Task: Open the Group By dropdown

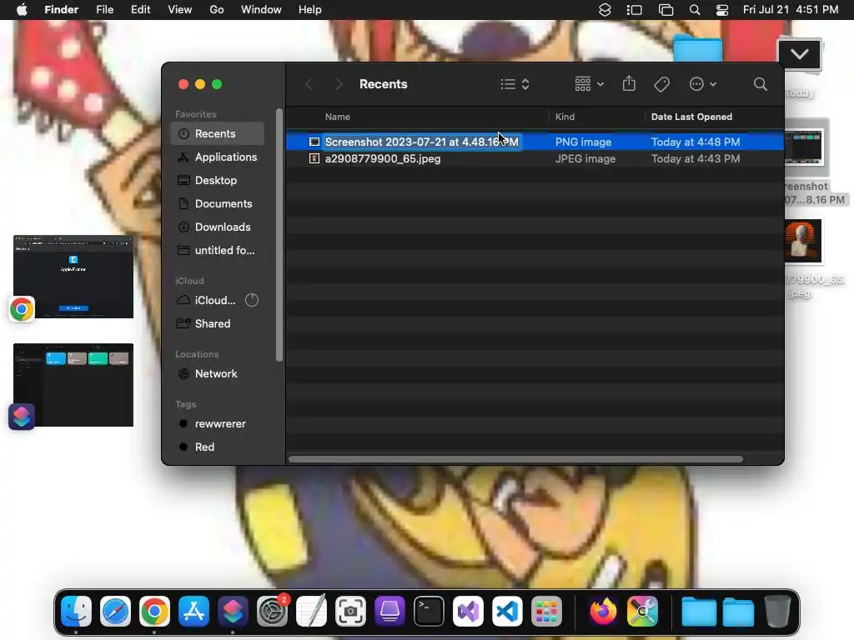Action: (590, 84)
